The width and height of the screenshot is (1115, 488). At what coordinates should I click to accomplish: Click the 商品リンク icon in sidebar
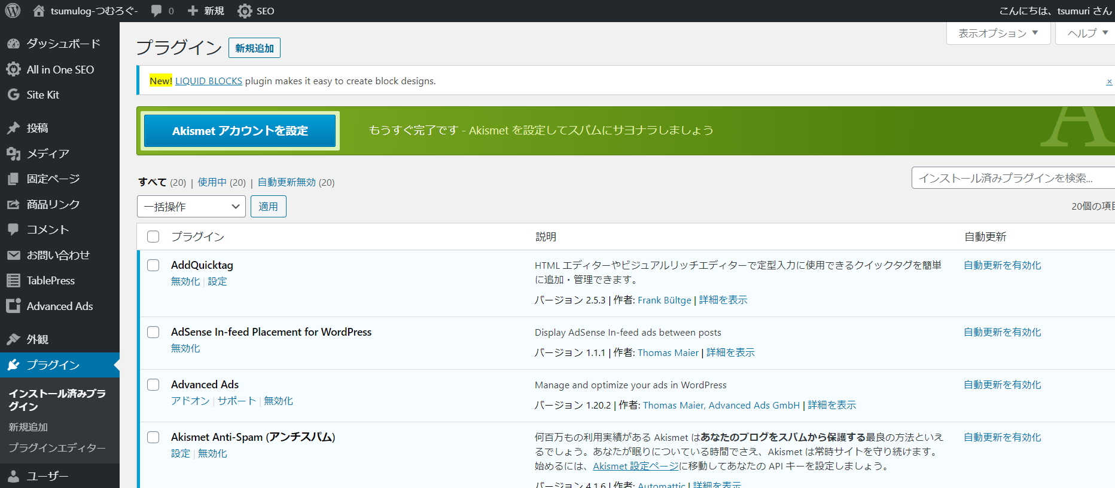point(13,204)
